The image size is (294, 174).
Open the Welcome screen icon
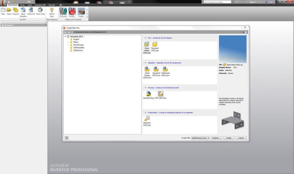click(31, 11)
